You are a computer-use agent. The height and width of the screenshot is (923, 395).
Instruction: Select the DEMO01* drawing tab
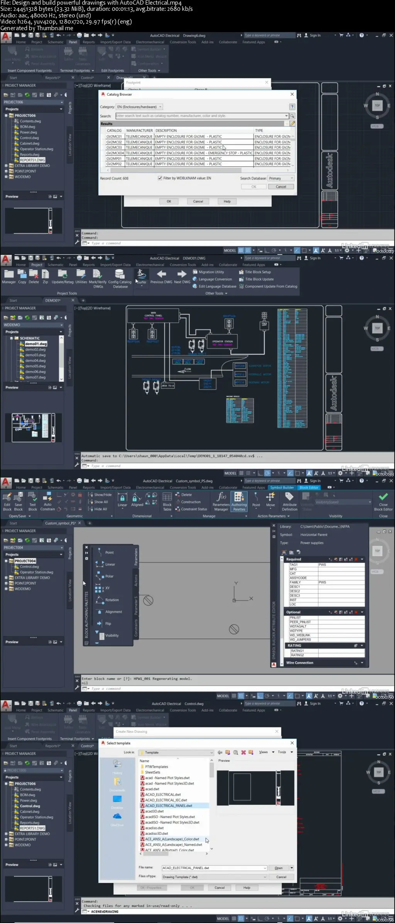(53, 300)
